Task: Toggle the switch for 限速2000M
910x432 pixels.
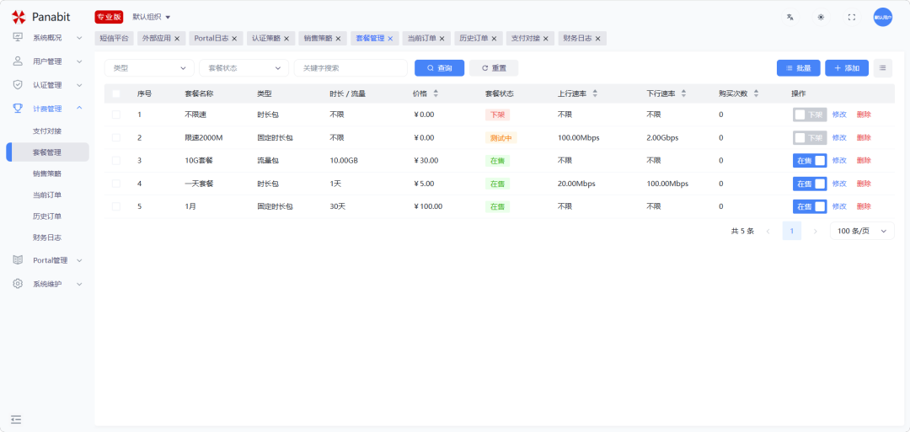Action: [x=810, y=137]
